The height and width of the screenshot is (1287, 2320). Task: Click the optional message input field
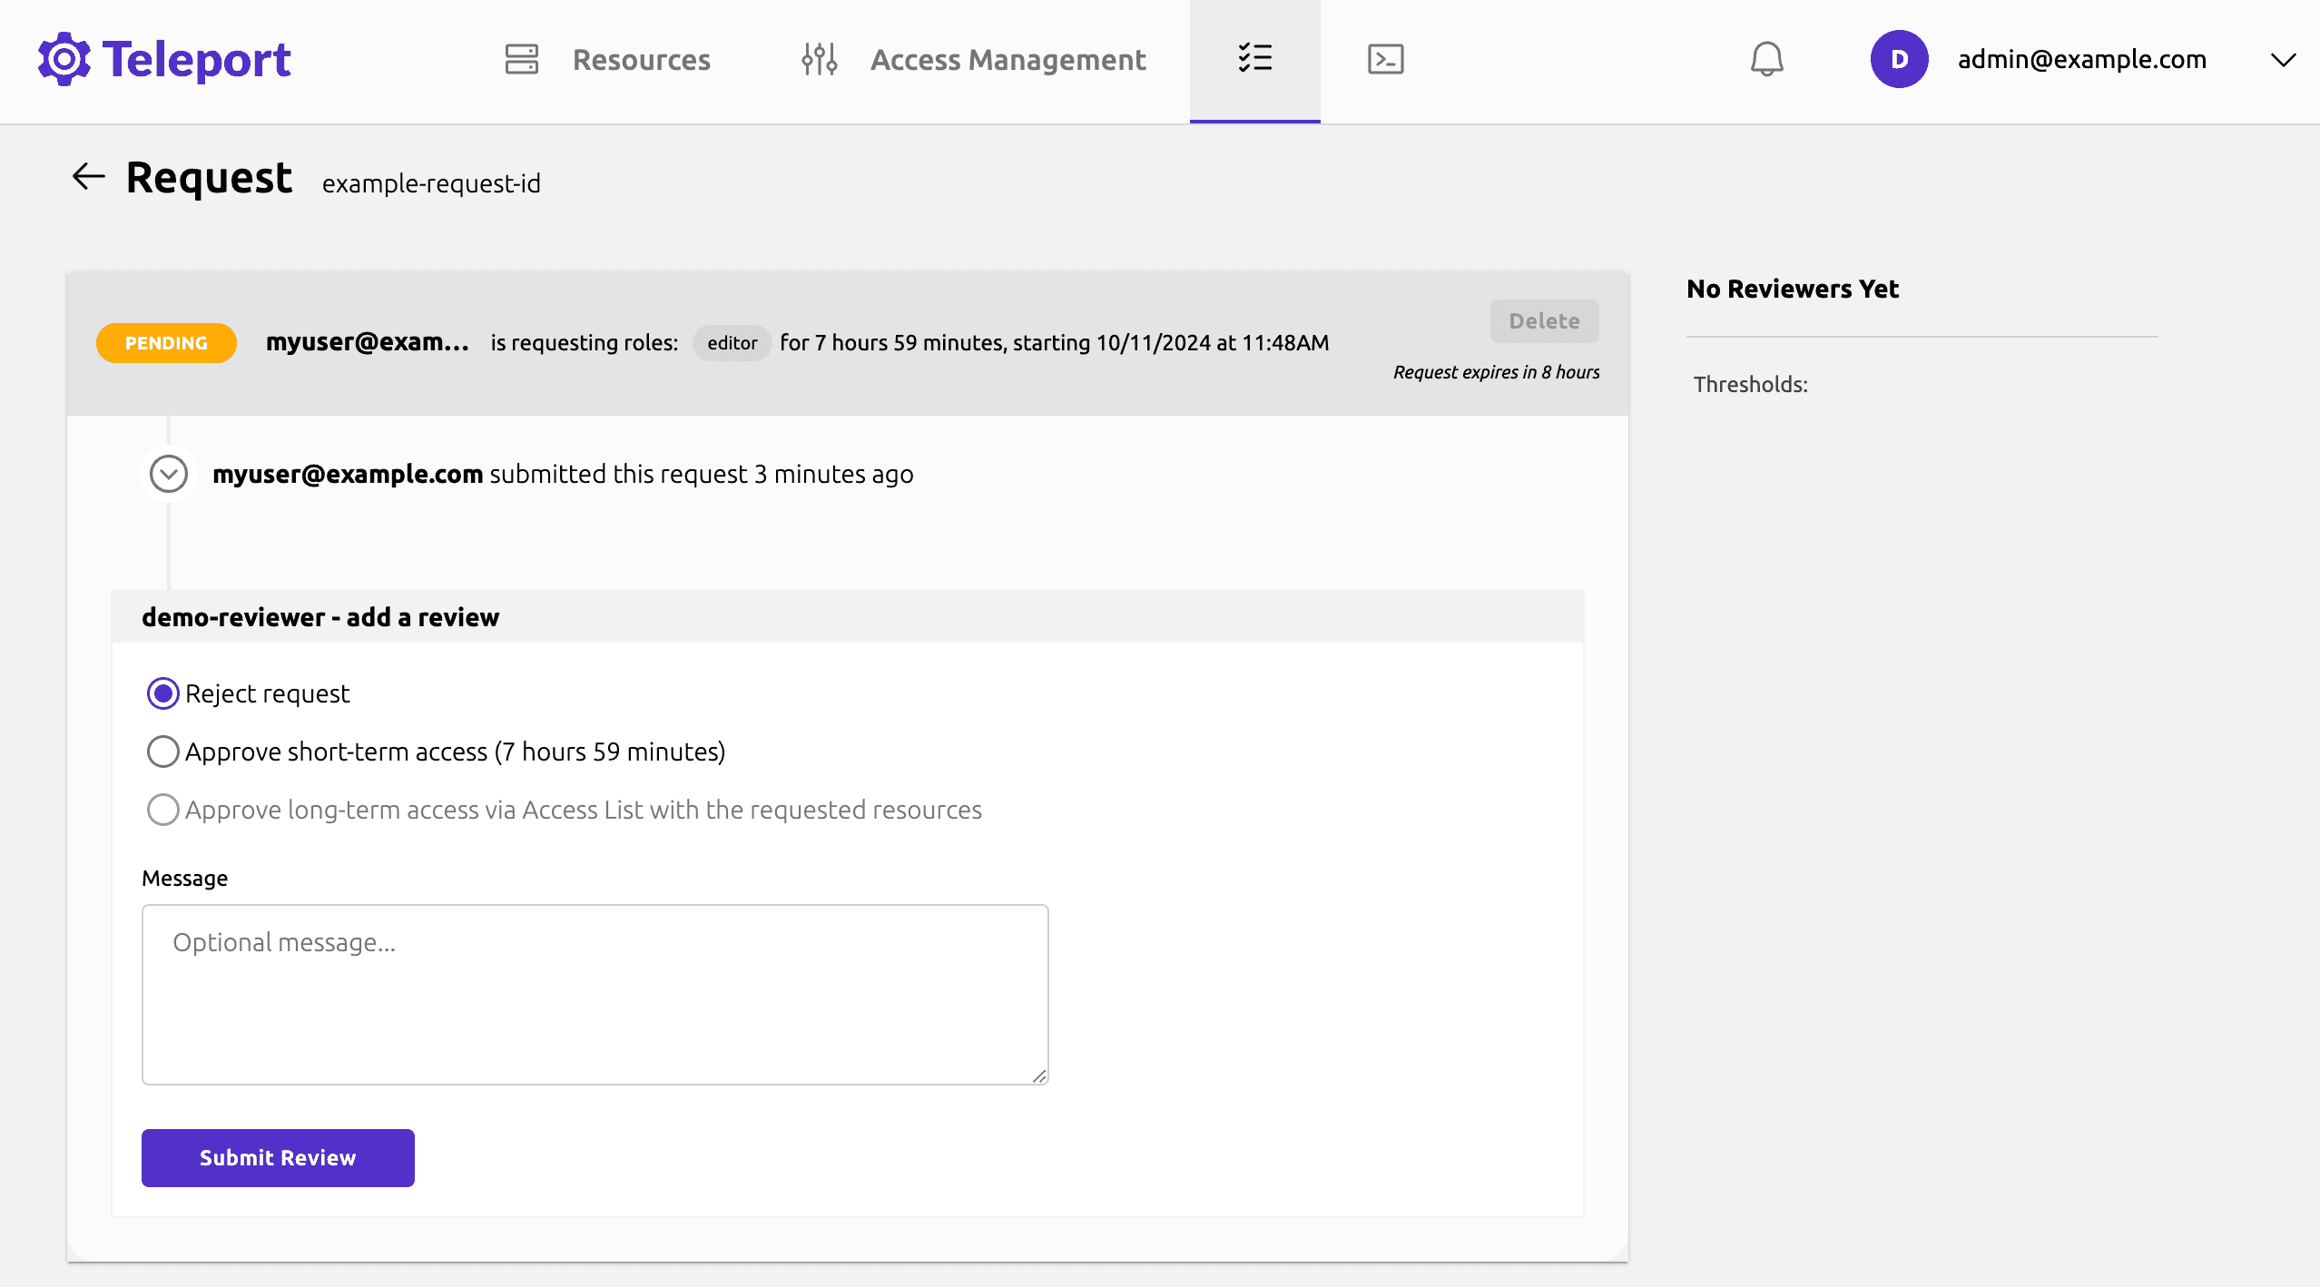coord(595,994)
